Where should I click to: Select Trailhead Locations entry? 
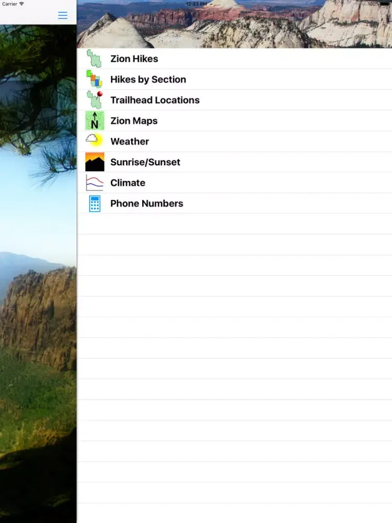click(x=234, y=100)
